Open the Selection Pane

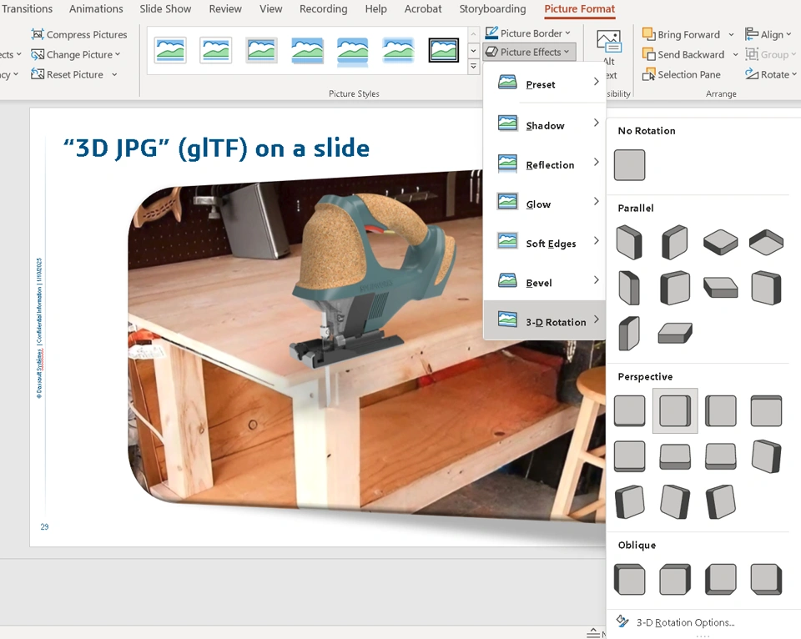[x=681, y=74]
